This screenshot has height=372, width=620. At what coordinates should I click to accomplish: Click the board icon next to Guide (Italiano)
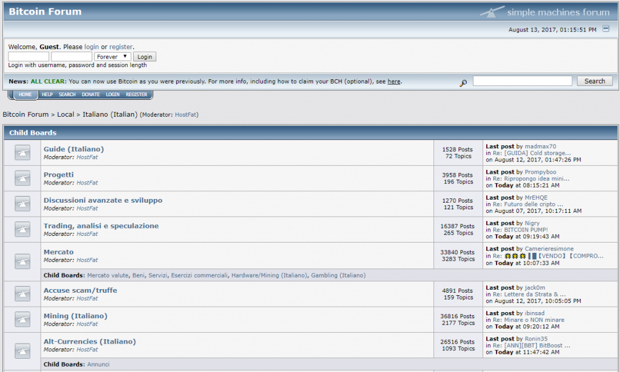pos(22,152)
